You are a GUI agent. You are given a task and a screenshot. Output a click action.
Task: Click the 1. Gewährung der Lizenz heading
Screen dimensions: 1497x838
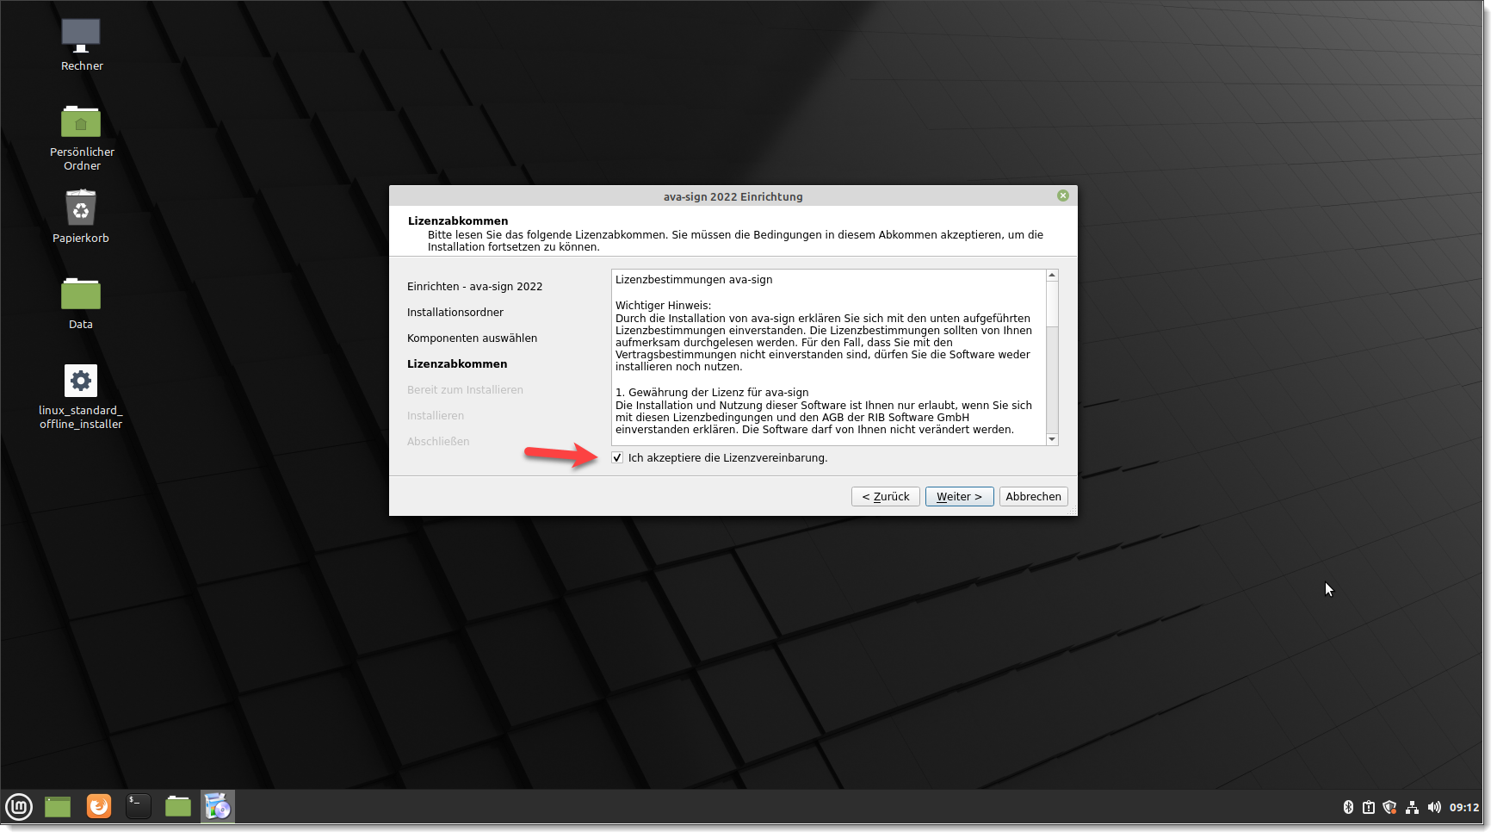712,393
